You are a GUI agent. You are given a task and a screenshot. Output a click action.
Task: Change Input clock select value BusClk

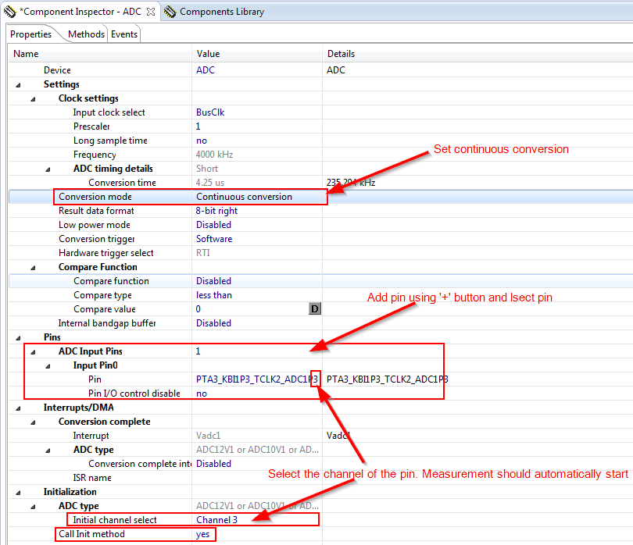tap(210, 112)
